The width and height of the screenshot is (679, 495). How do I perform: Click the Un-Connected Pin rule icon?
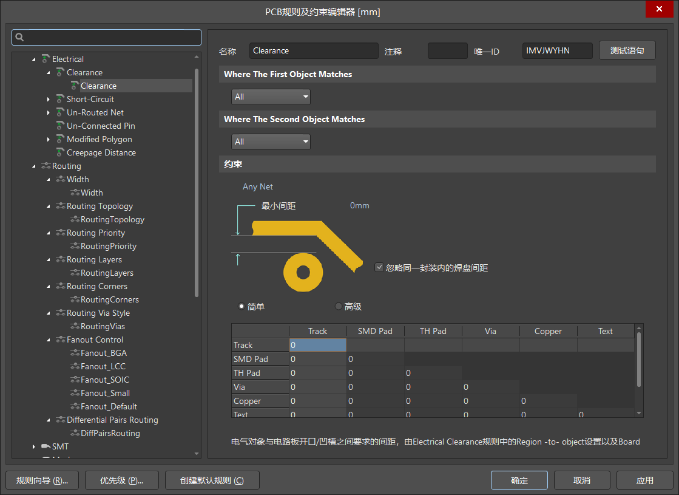[x=60, y=126]
